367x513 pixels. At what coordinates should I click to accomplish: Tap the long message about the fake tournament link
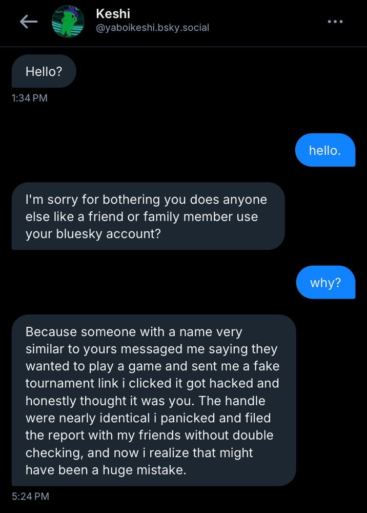[x=153, y=400]
